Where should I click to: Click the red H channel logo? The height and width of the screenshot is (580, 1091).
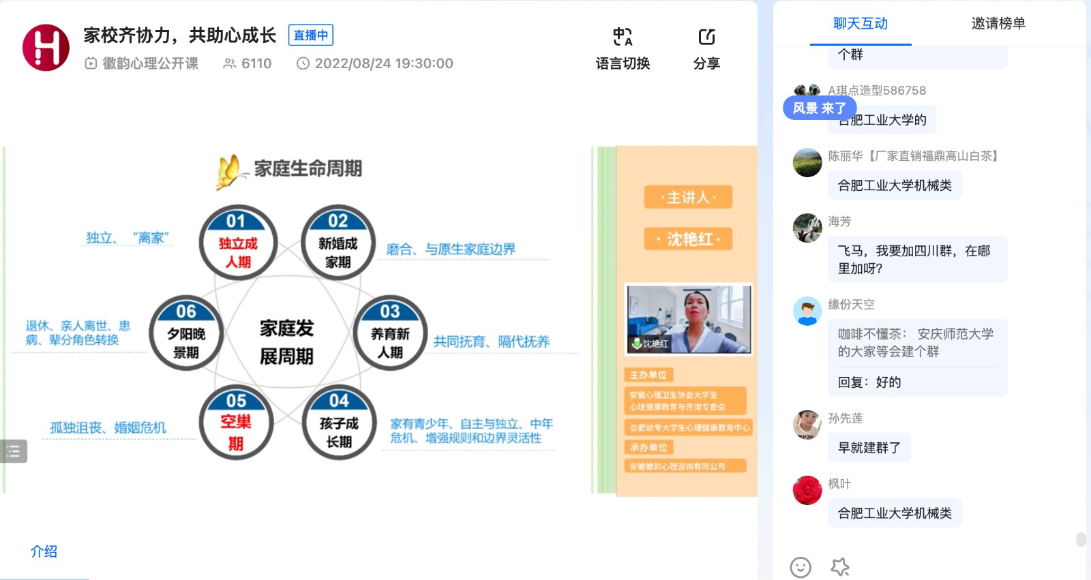(x=46, y=48)
